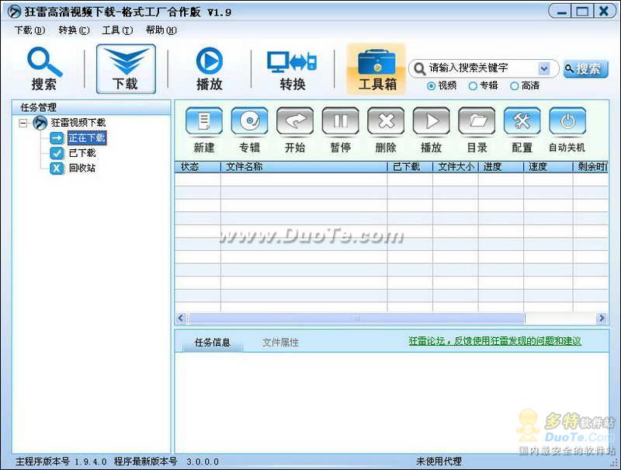Open the 下载(D) menu
The image size is (621, 470).
(x=29, y=30)
